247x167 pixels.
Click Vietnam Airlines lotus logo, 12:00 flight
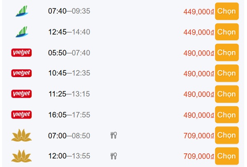(x=21, y=155)
